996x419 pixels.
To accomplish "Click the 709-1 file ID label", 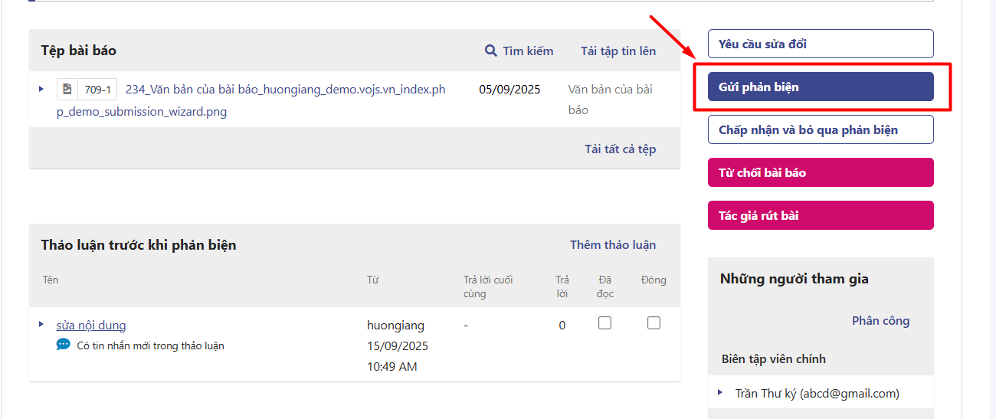I will [x=97, y=90].
